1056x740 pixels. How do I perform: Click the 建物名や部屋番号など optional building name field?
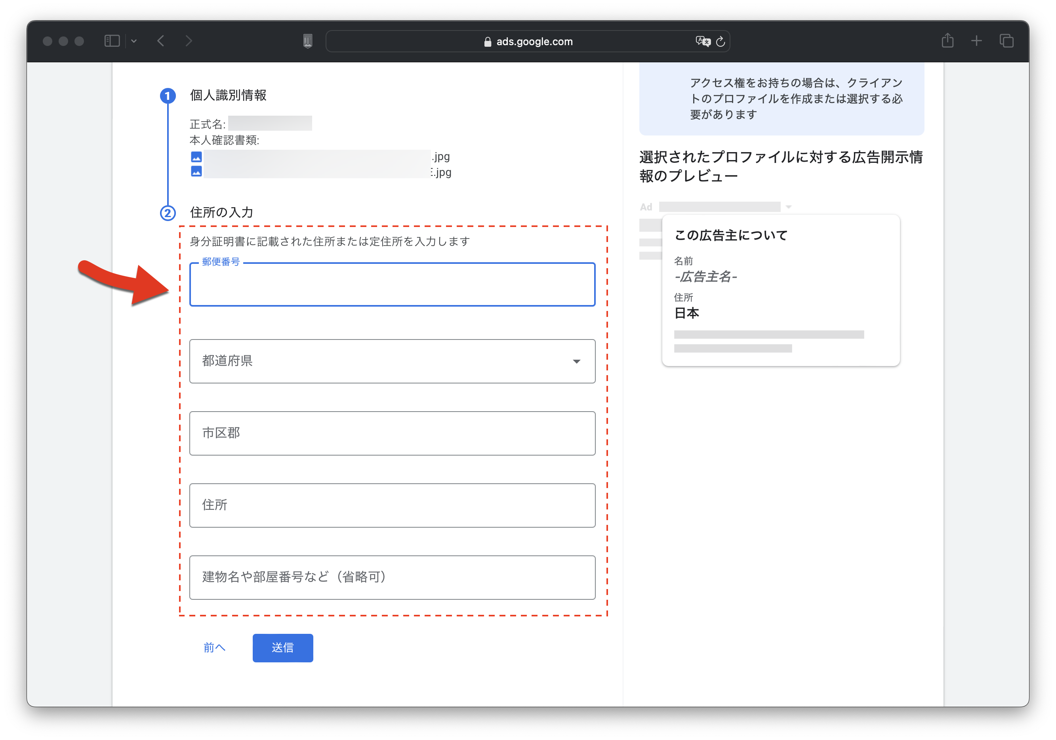click(392, 577)
